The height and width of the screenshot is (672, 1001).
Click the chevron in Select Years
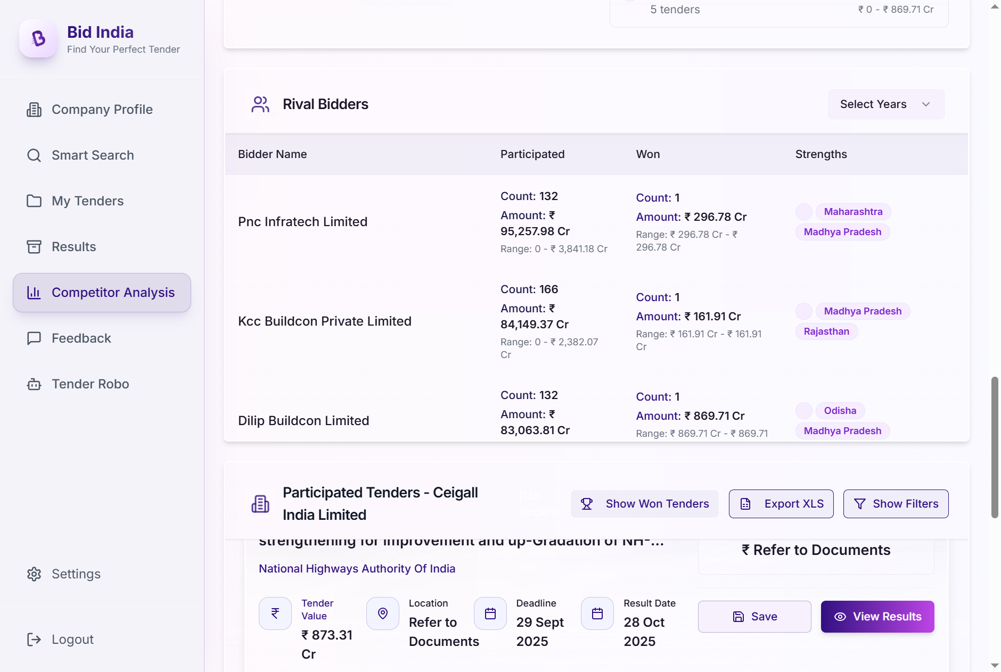tap(926, 104)
